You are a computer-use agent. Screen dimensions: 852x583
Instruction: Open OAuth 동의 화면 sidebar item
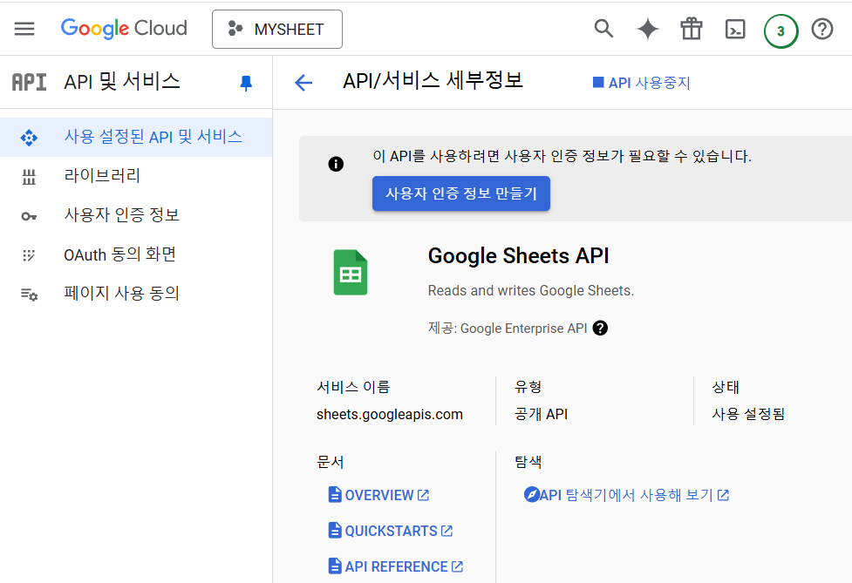click(136, 254)
